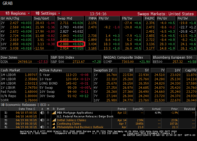Click the SOFR rate 1.76000

tap(31, 100)
